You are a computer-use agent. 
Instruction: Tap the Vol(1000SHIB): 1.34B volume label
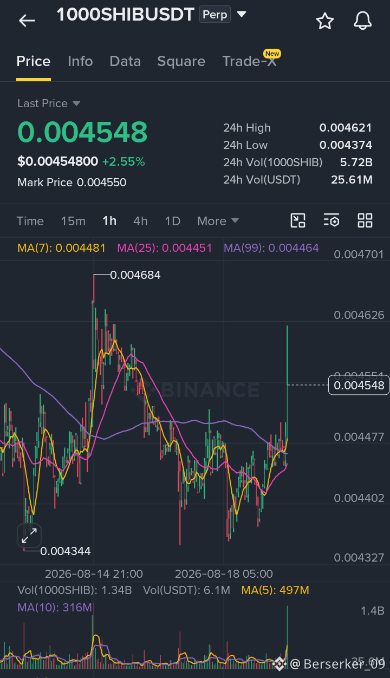[75, 590]
